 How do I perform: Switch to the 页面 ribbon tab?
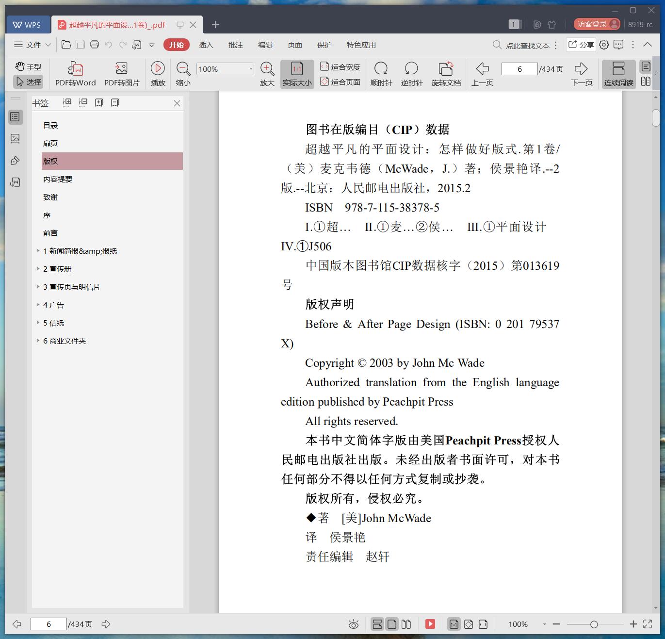pyautogui.click(x=294, y=45)
